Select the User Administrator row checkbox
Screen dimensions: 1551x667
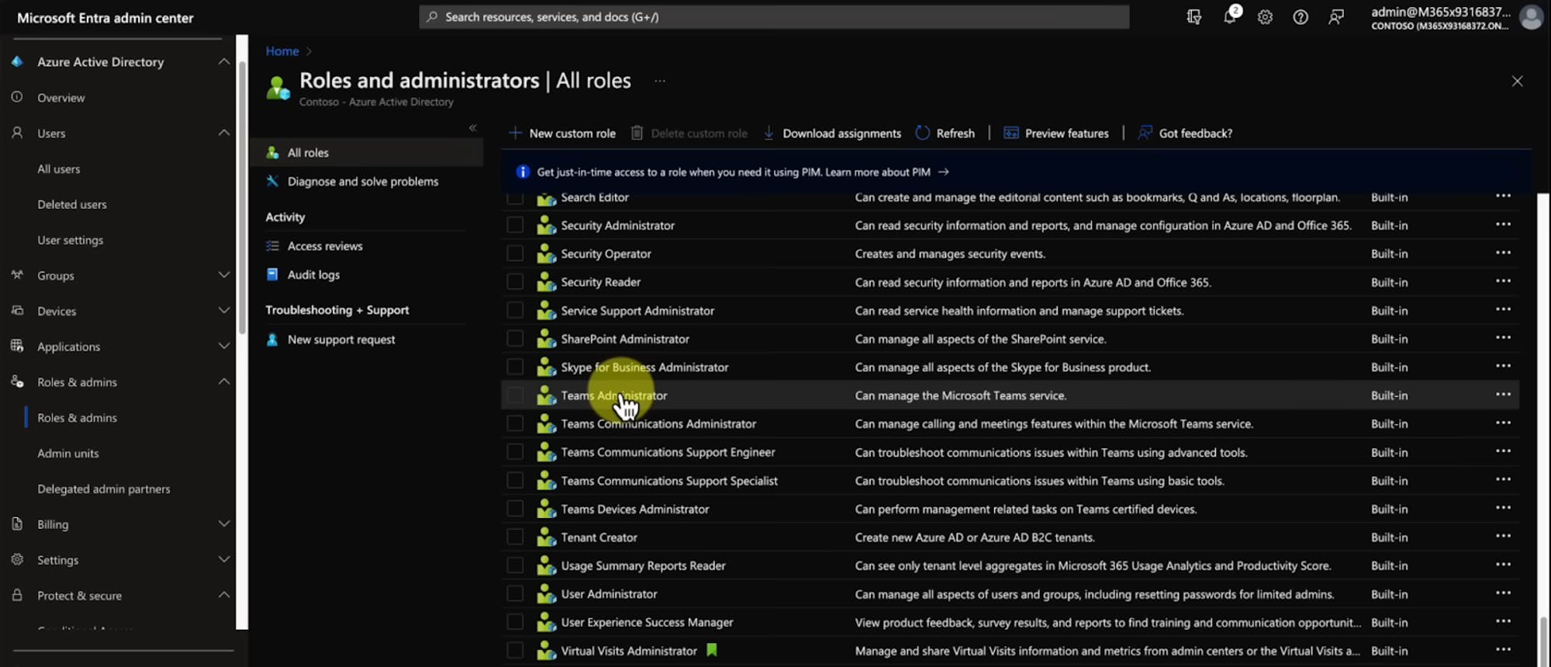[515, 594]
